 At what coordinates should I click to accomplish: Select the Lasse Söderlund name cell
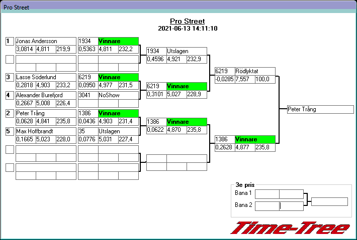(46, 77)
